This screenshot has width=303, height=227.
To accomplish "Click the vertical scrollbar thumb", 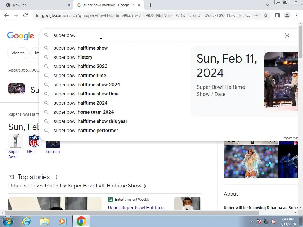I will [300, 41].
